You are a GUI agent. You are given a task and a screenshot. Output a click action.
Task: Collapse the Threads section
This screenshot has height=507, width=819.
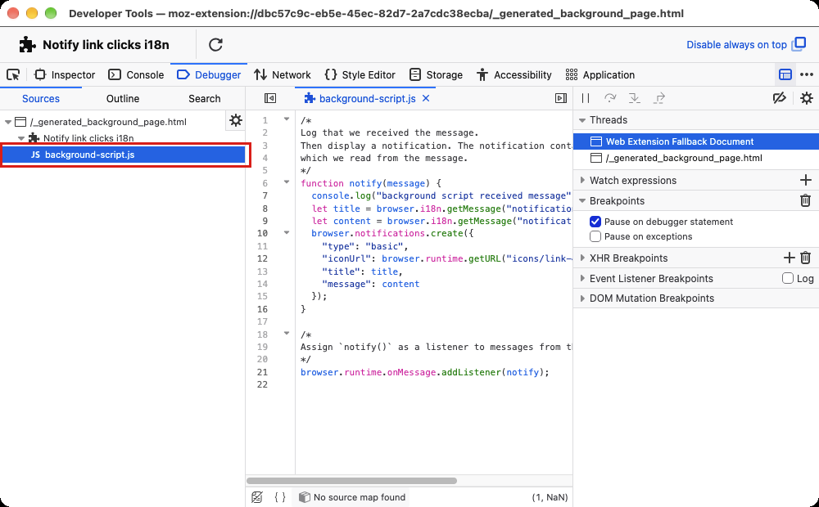tap(581, 120)
